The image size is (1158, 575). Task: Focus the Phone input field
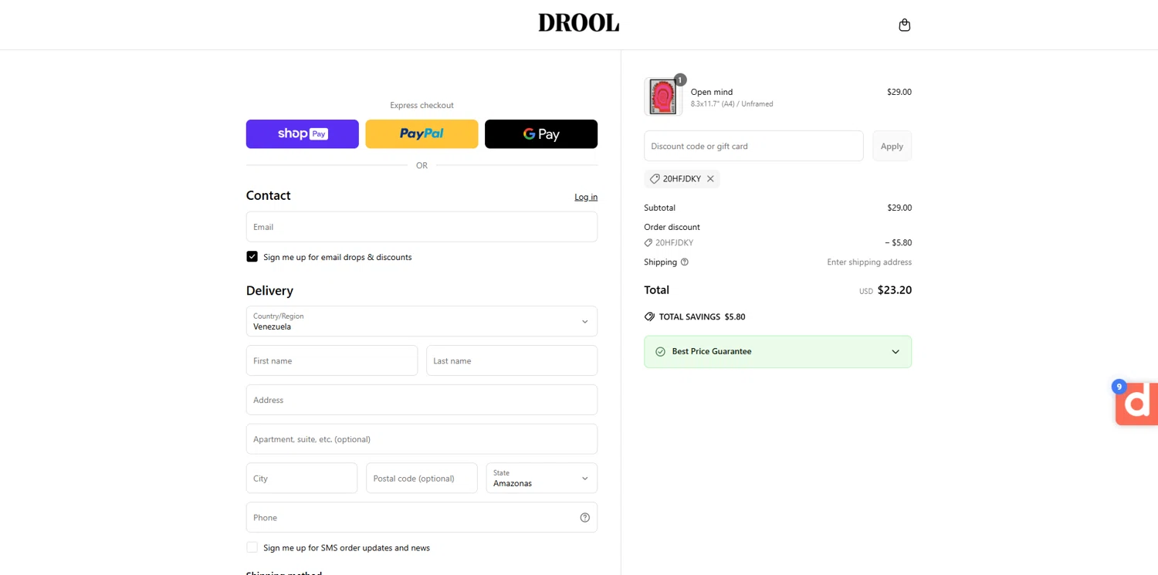(422, 518)
